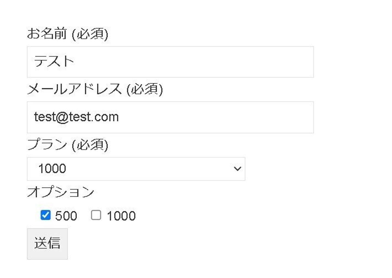This screenshot has width=392, height=278.
Task: Click the メールアドレス email input field
Action: pyautogui.click(x=170, y=117)
